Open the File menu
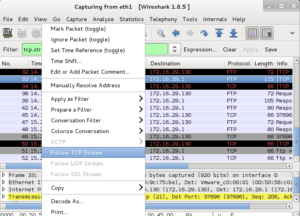The width and height of the screenshot is (300, 216). tap(8, 19)
